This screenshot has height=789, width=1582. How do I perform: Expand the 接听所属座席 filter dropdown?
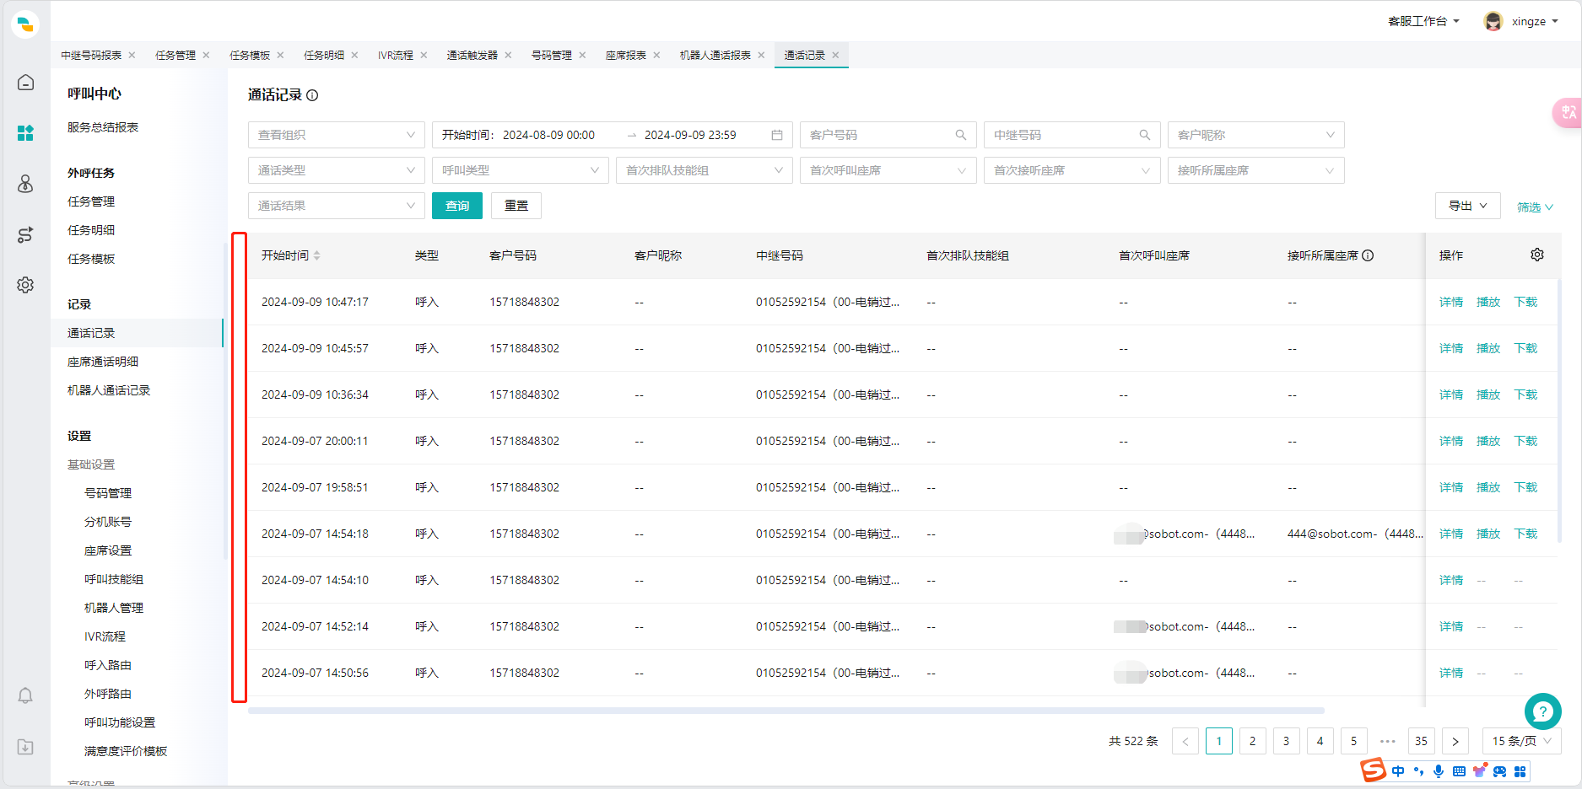click(x=1255, y=170)
